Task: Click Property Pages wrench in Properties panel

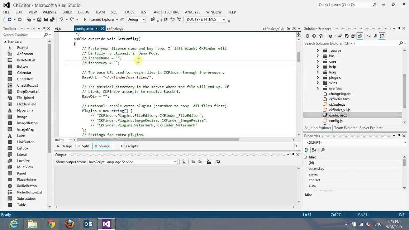Action: (x=323, y=150)
